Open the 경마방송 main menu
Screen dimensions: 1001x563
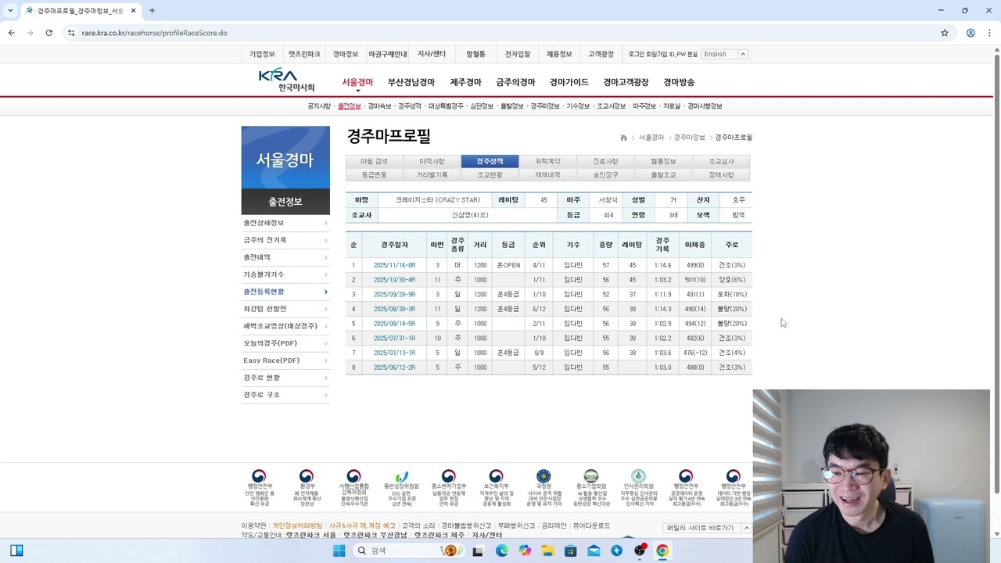pyautogui.click(x=679, y=82)
